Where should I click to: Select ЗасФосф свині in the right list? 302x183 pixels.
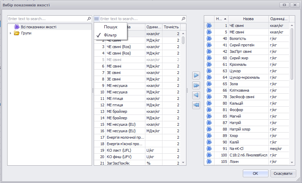[247, 97]
